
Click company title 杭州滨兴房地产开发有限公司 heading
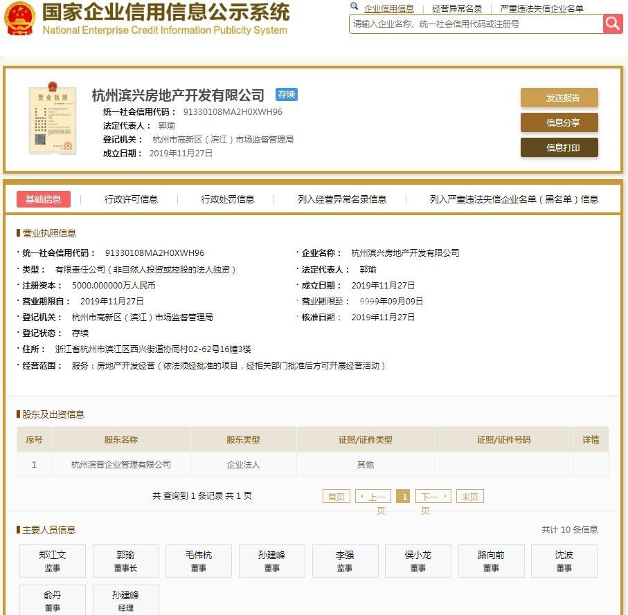click(x=178, y=95)
